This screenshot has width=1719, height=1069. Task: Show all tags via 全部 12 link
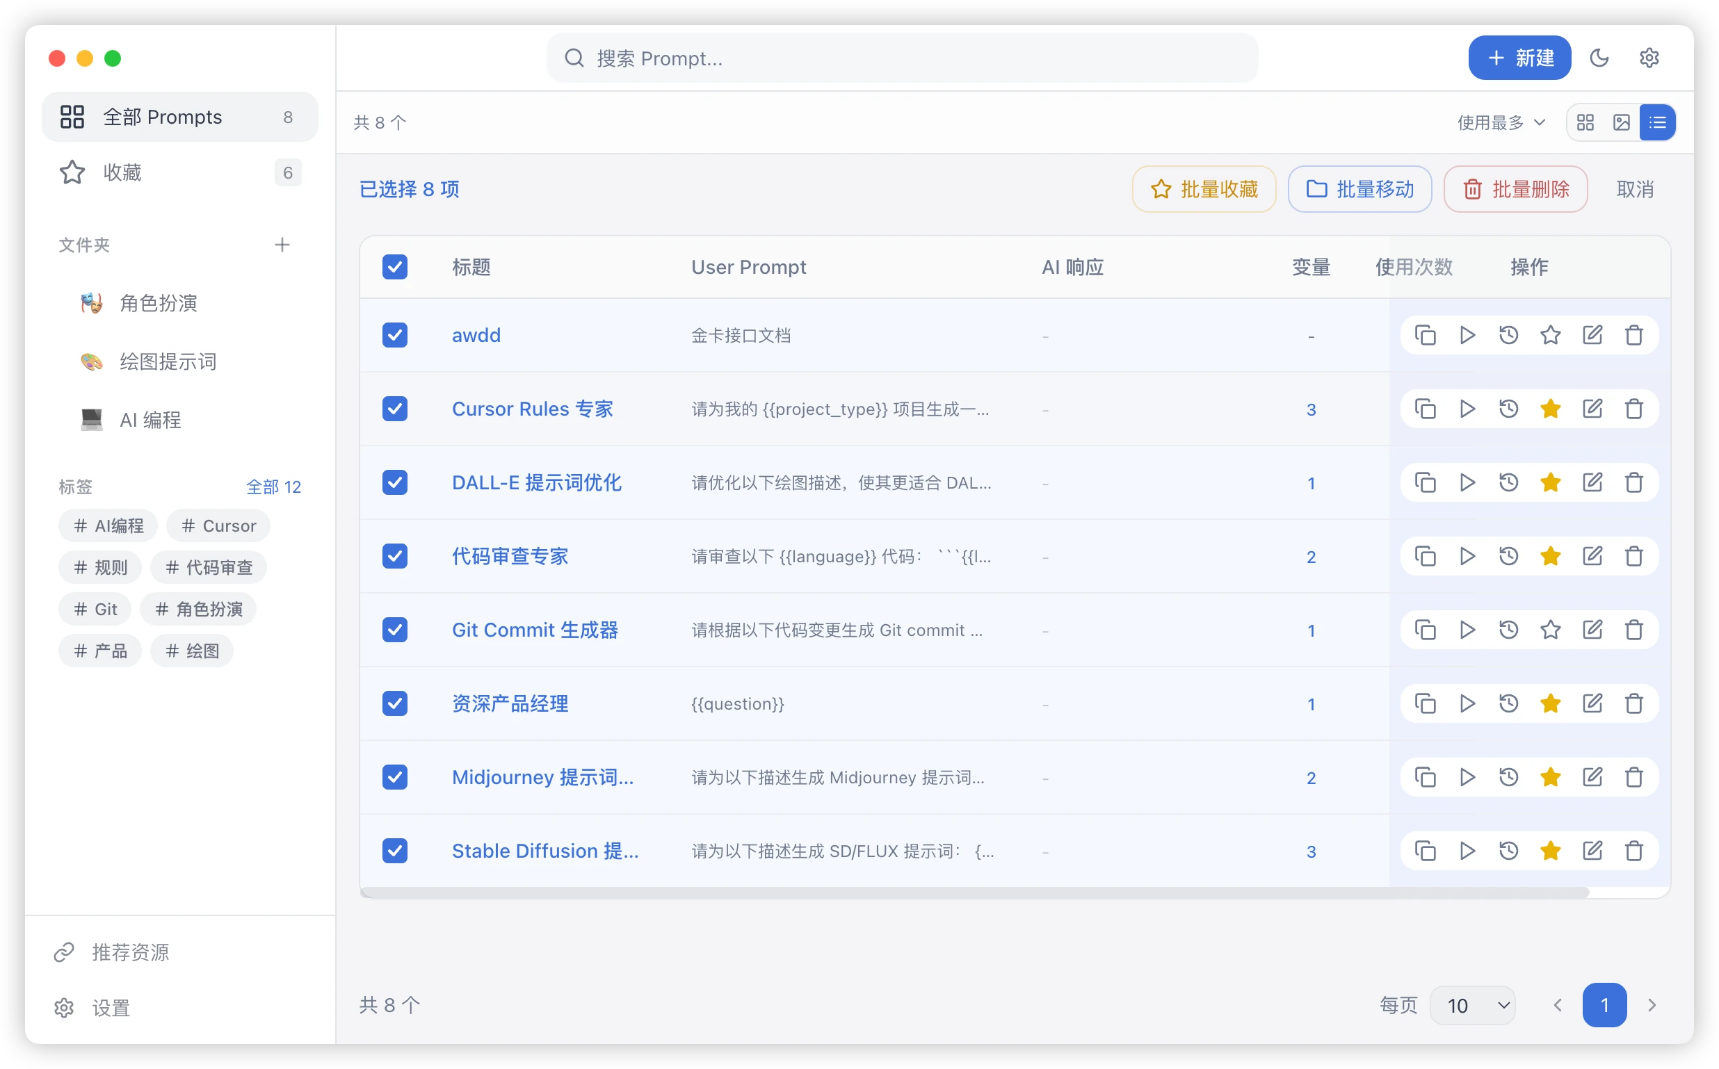274,487
